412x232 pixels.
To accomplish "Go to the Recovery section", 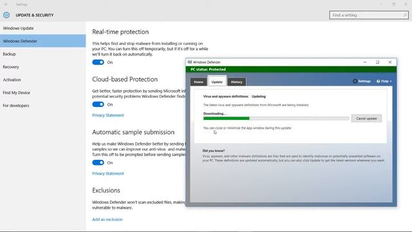I will pos(43,67).
